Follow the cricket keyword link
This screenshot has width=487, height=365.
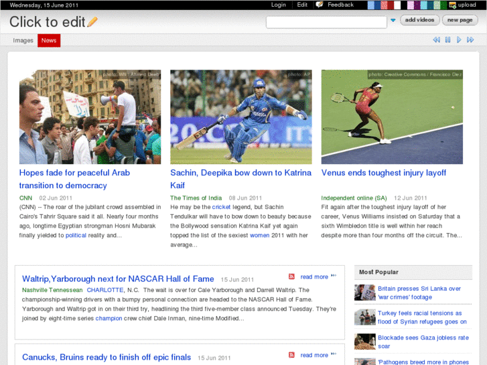221,207
